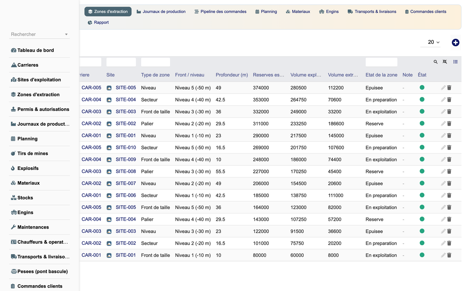Image resolution: width=466 pixels, height=291 pixels.
Task: Open CAR-004 link in reserves 353000 row
Action: point(91,100)
